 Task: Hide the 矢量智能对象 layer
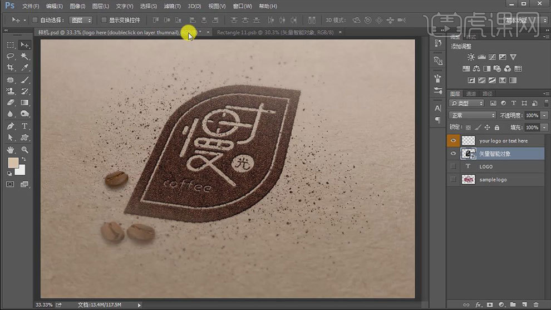tap(453, 154)
